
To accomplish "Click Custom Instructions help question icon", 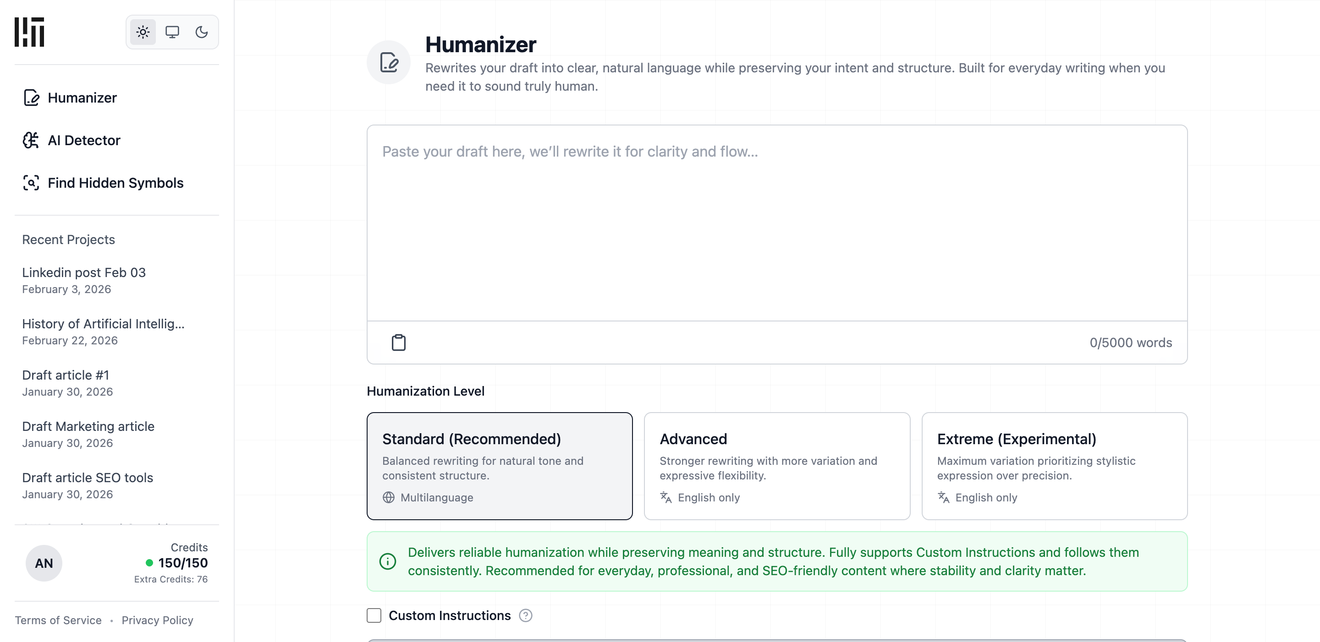I will [x=525, y=615].
